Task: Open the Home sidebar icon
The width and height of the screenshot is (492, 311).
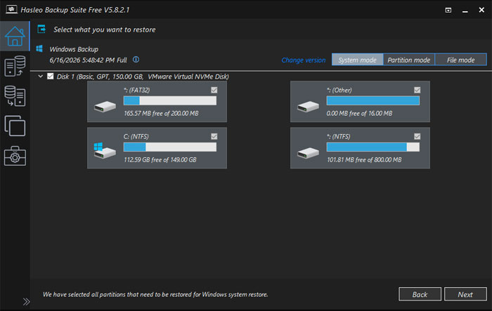Action: (15, 36)
